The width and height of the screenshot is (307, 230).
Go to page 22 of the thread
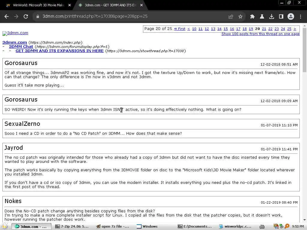click(x=270, y=29)
